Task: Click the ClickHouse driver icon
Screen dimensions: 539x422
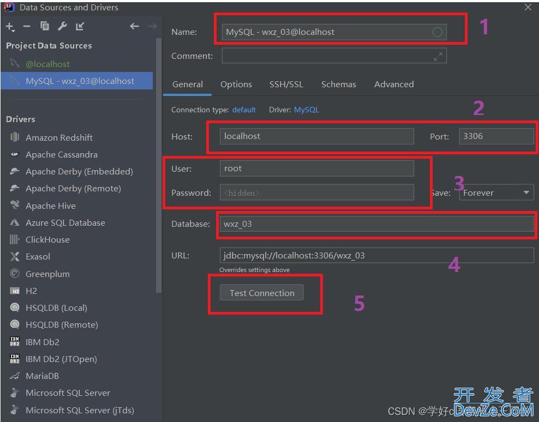Action: [x=14, y=239]
